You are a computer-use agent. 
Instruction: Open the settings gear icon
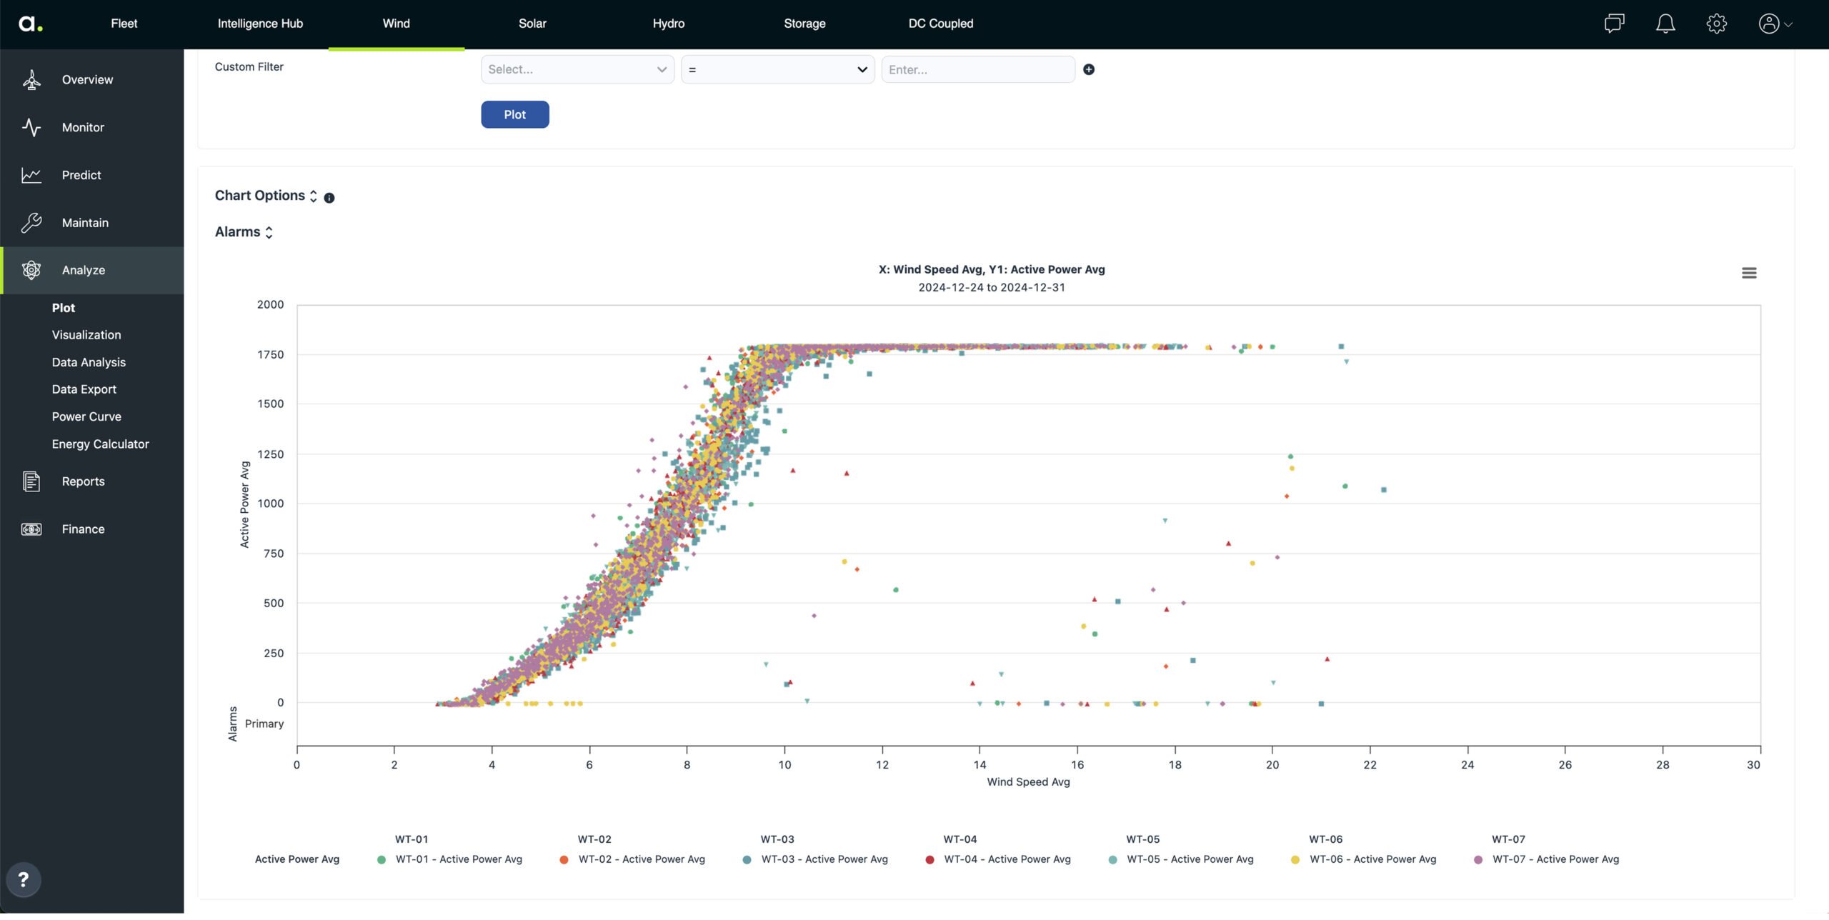[x=1716, y=24]
